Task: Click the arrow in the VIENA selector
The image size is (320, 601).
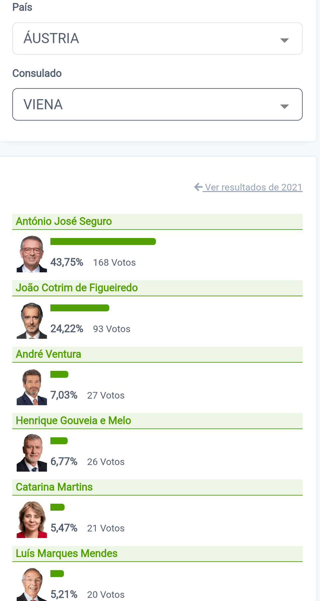Action: pyautogui.click(x=284, y=106)
